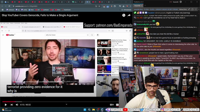Mute the YouTube player volume
This screenshot has width=200, height=112.
click(17, 105)
